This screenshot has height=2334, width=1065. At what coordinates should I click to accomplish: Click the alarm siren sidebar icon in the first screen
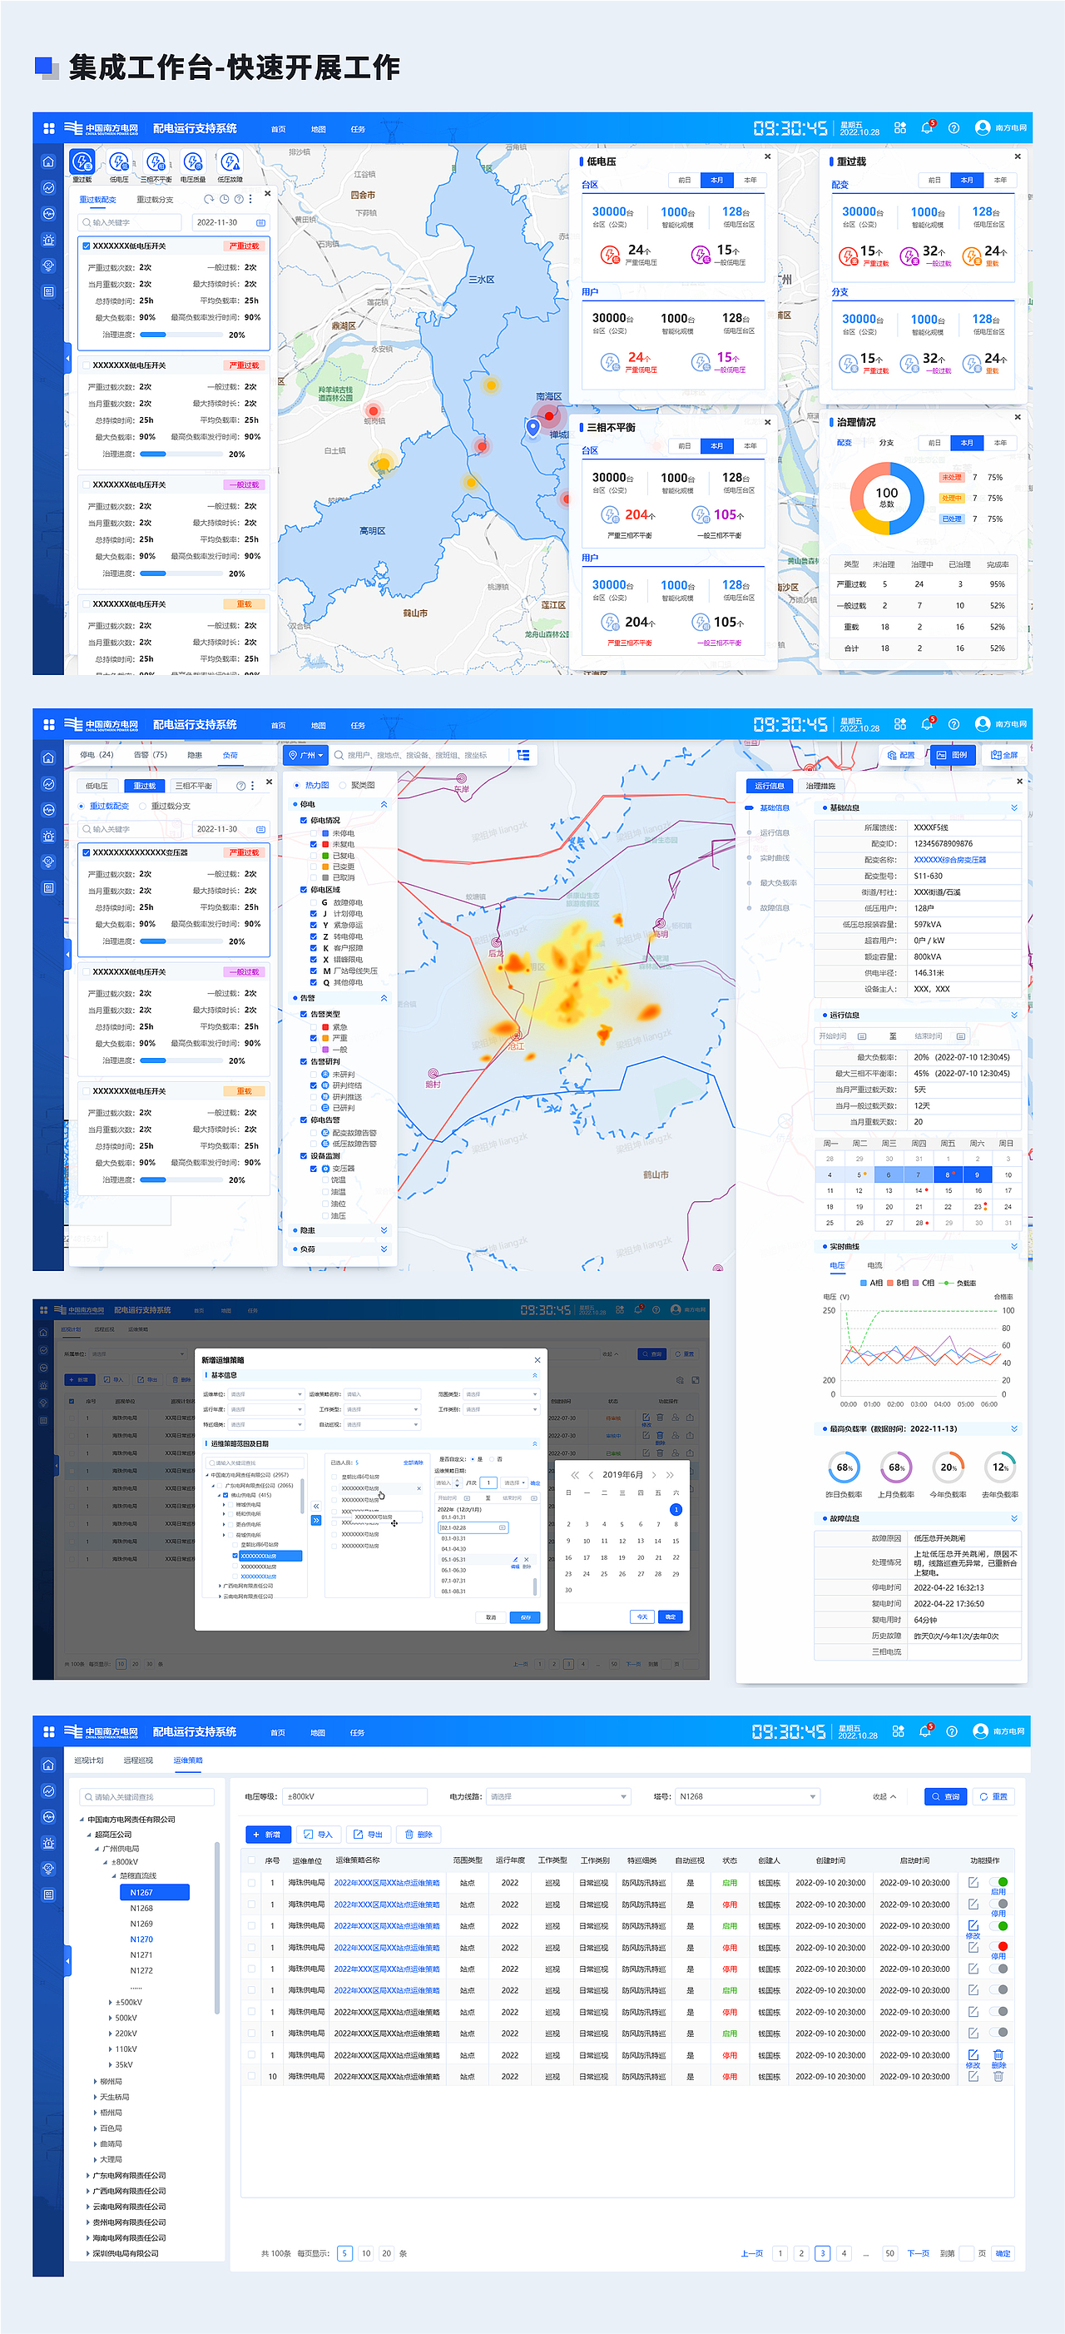tap(49, 240)
